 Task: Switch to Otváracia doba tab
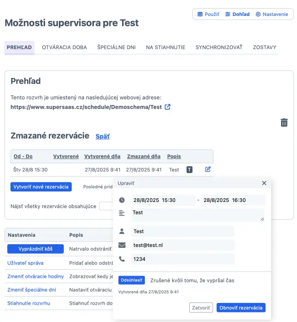coord(64,47)
